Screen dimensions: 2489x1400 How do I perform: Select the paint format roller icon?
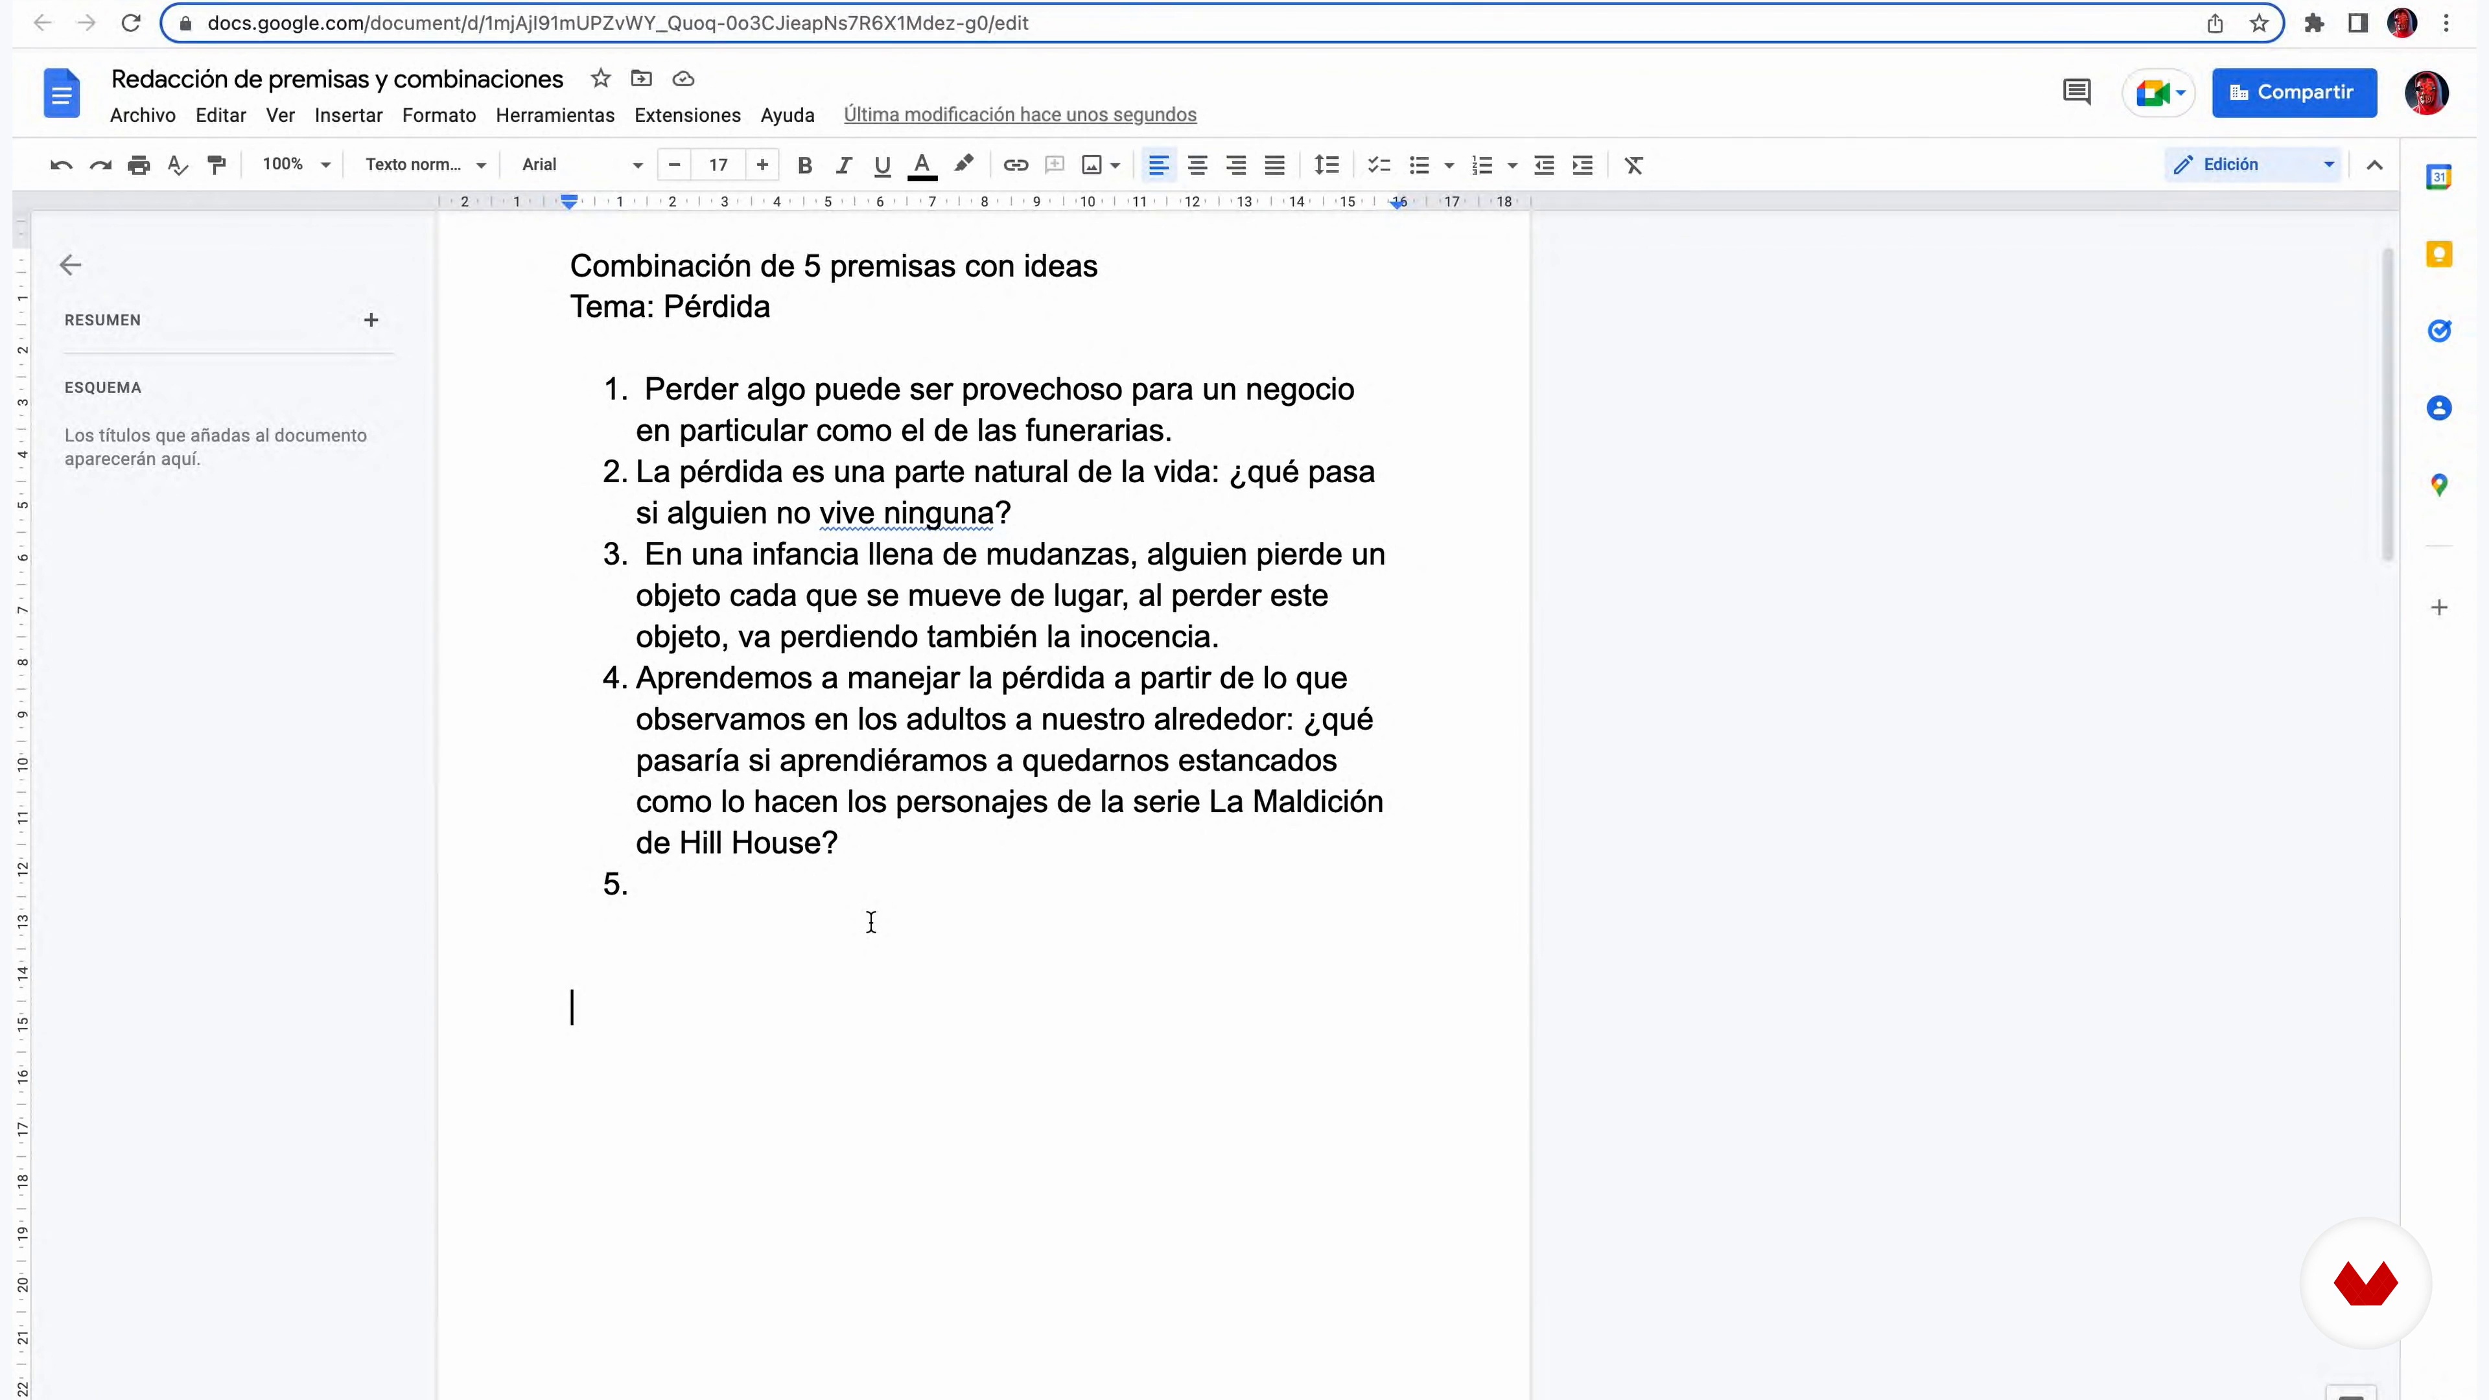coord(216,165)
